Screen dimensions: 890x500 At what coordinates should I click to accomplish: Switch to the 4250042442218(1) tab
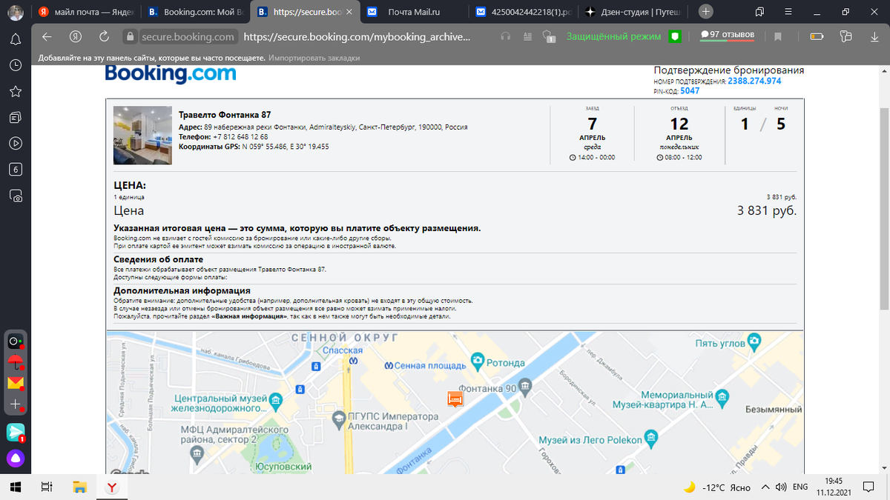(x=524, y=12)
